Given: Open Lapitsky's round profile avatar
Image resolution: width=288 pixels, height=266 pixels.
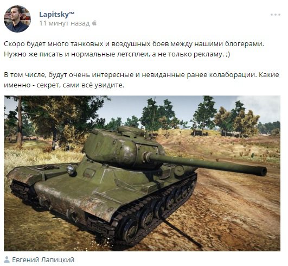Looking at the screenshot, I should [17, 19].
